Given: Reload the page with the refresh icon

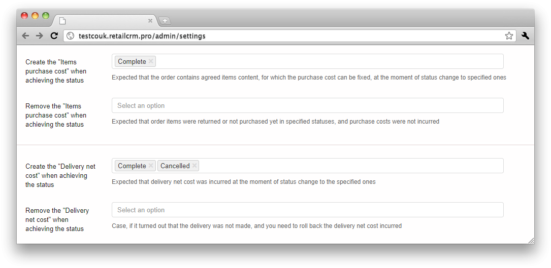Looking at the screenshot, I should pyautogui.click(x=54, y=36).
